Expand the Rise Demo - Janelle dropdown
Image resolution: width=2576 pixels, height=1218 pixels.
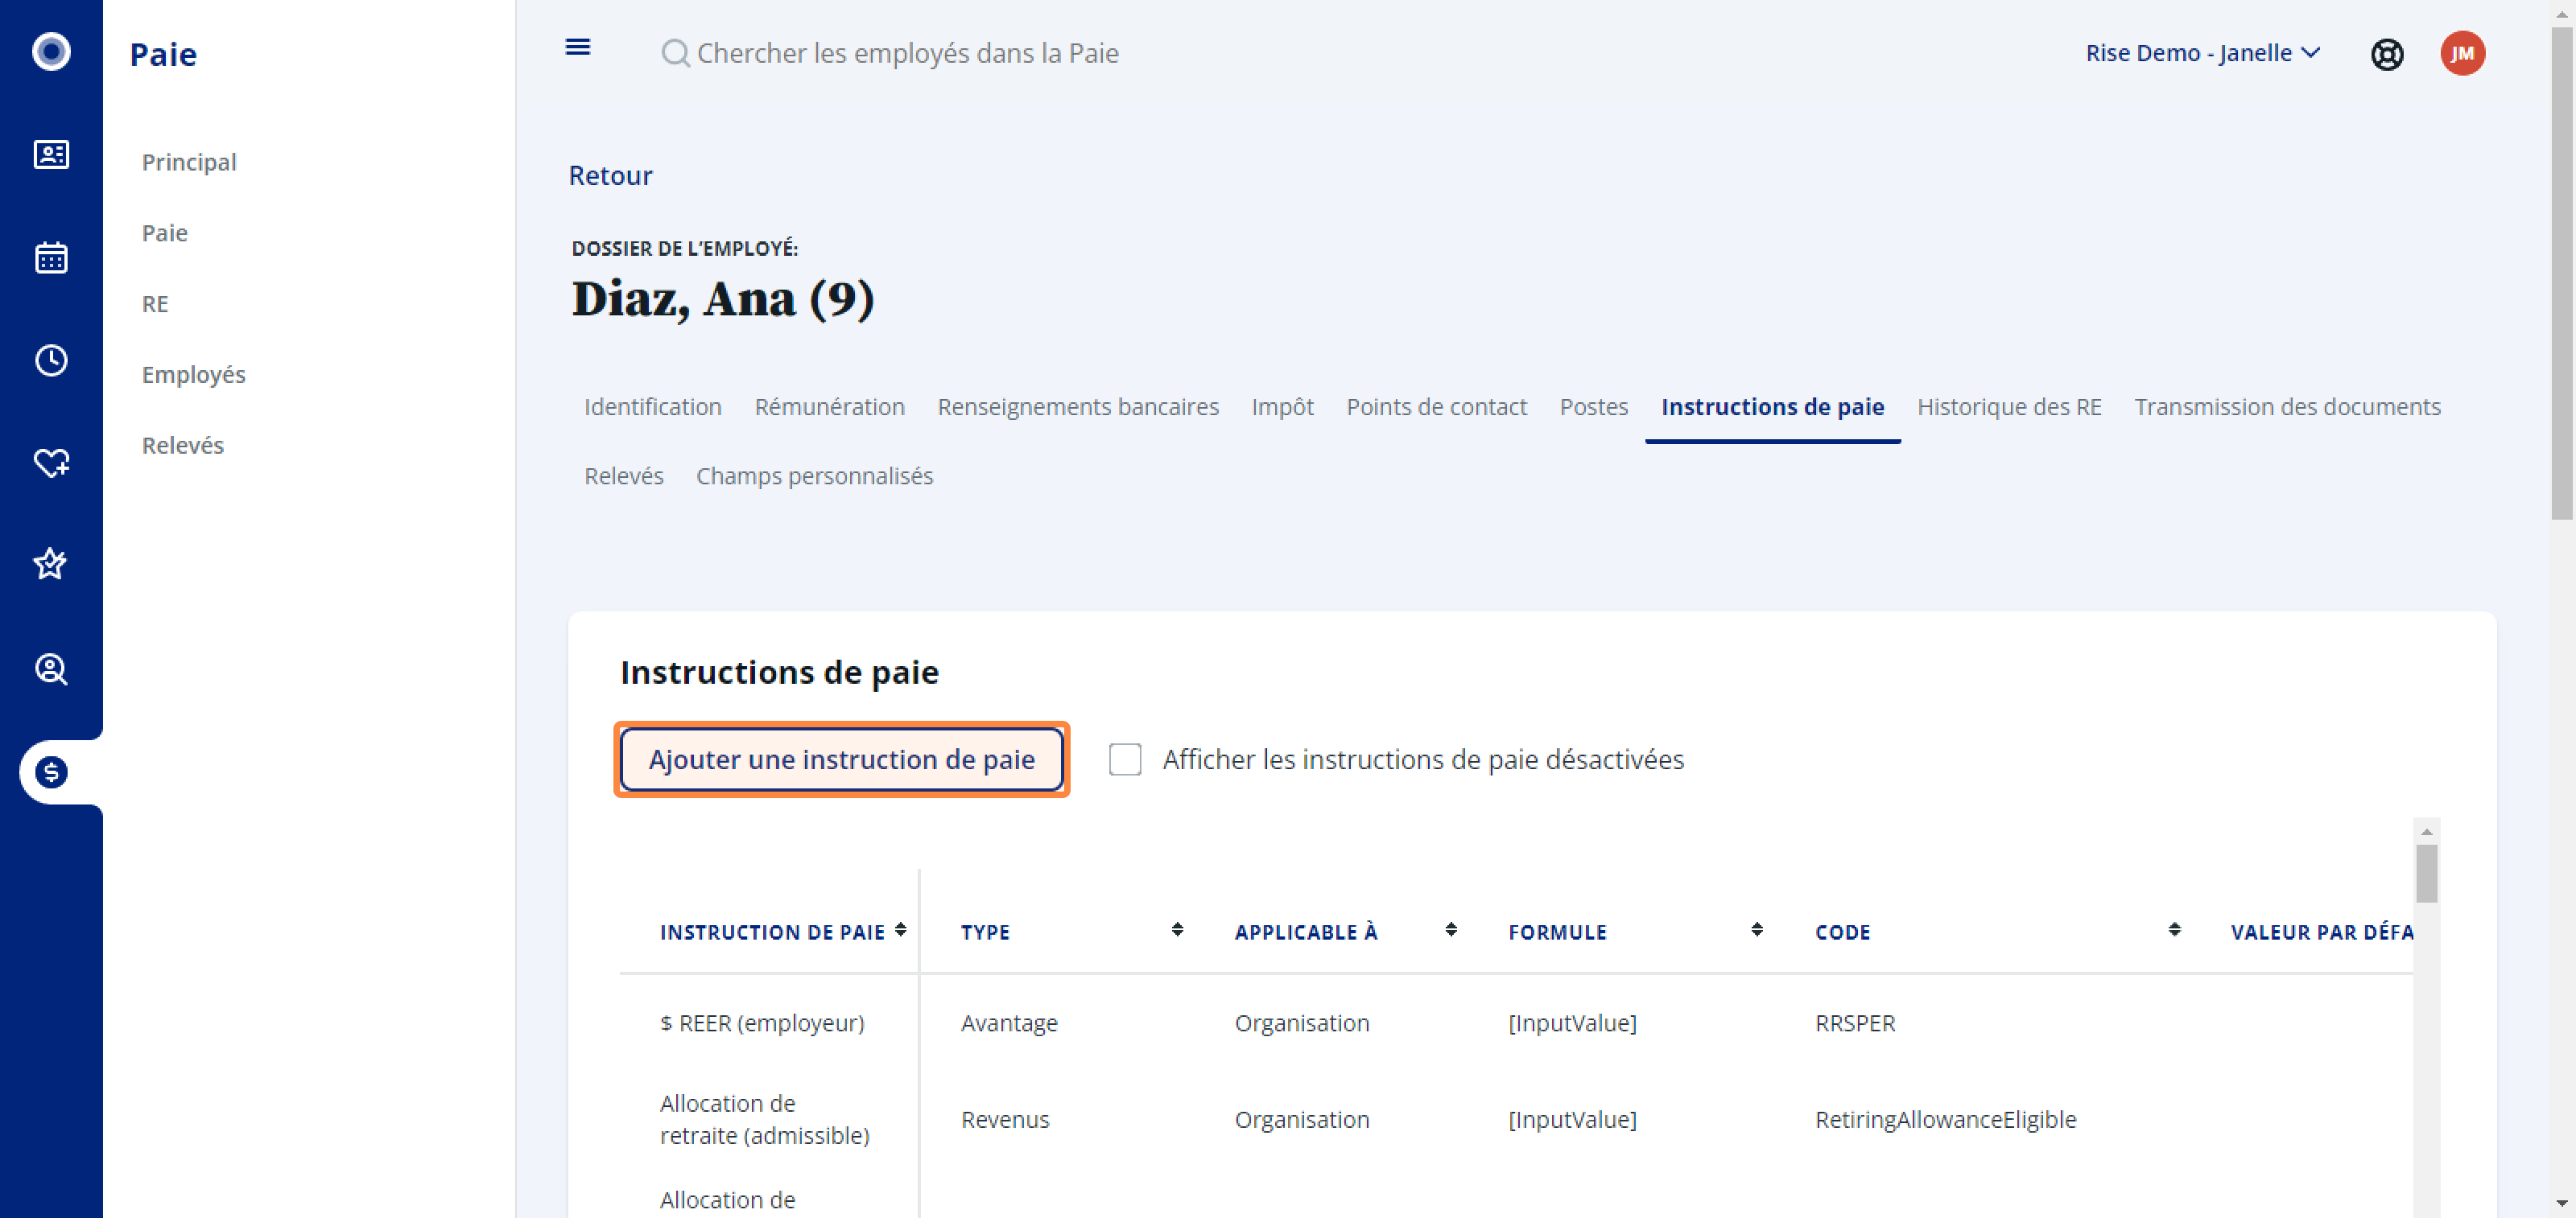(2202, 53)
